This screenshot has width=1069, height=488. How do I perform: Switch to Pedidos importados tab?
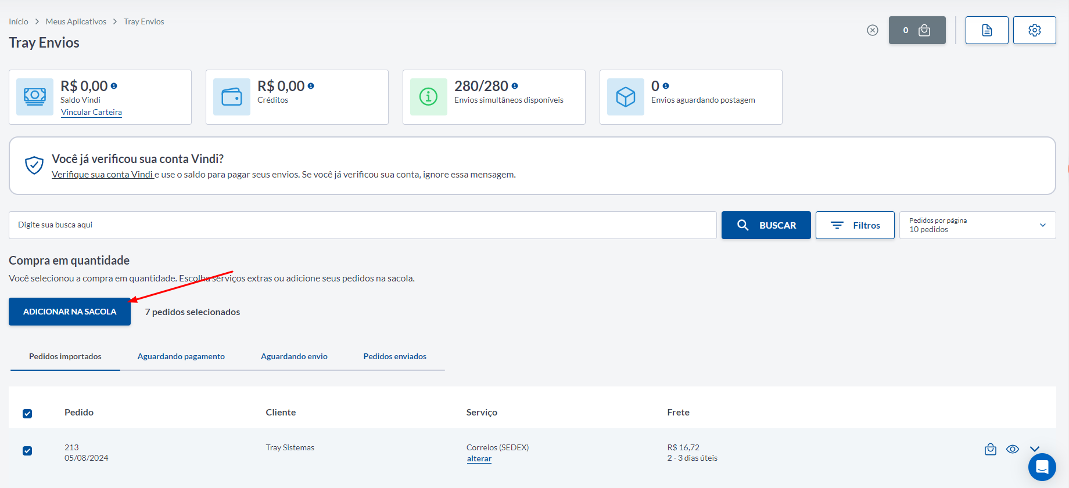pos(65,356)
